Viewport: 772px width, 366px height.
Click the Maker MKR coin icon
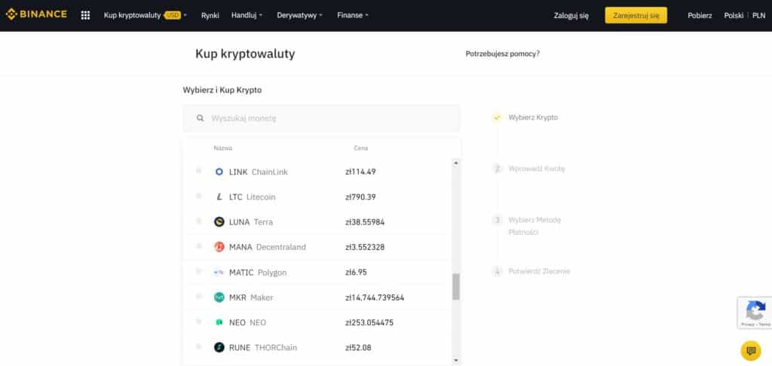219,297
